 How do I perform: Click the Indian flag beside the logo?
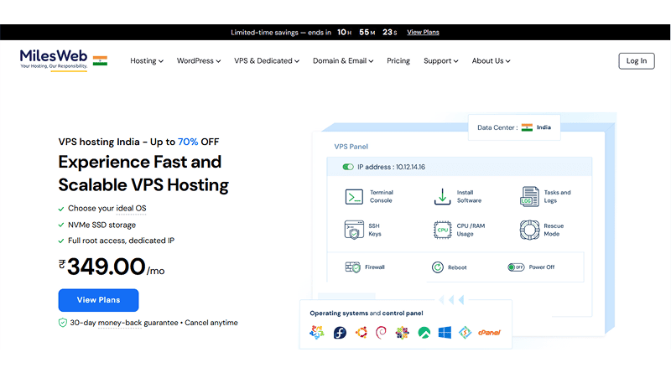coord(100,60)
